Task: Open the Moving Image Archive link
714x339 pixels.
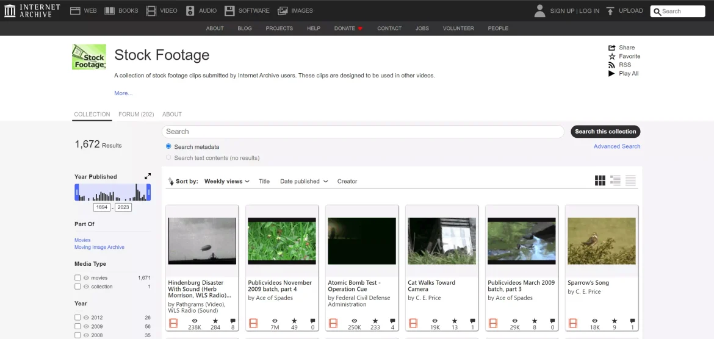Action: tap(99, 247)
